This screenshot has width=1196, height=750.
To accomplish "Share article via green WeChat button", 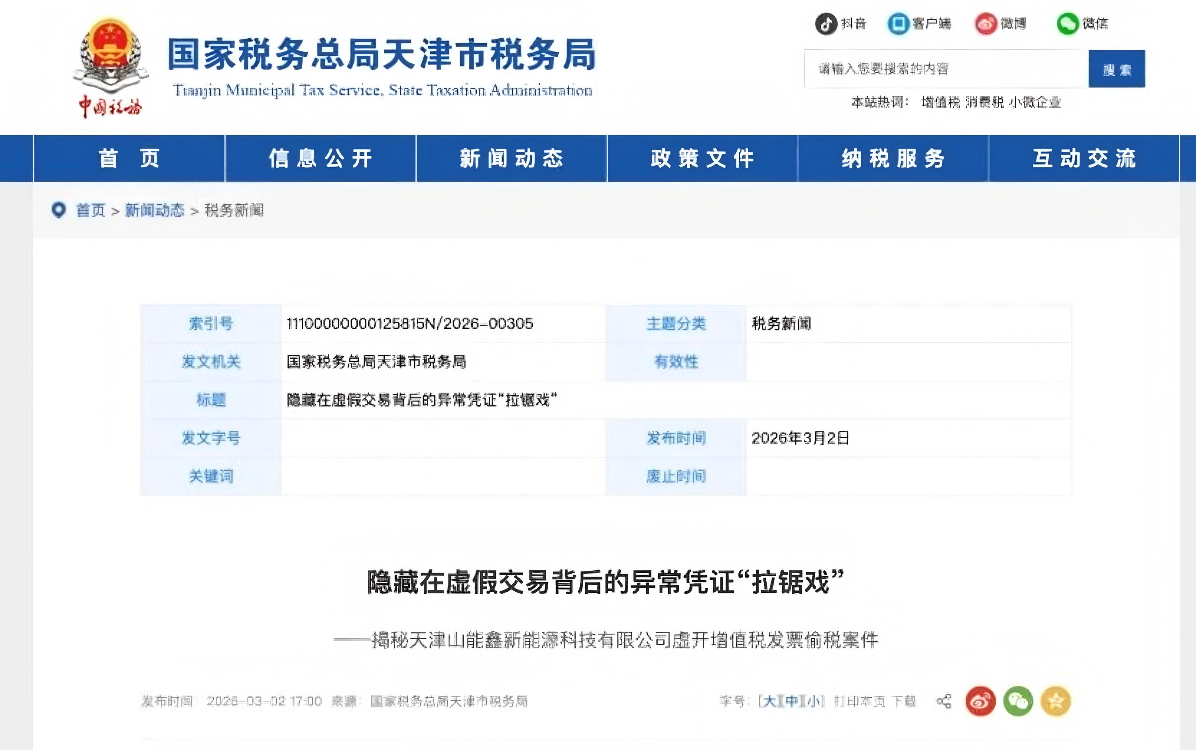I will coord(1018,701).
